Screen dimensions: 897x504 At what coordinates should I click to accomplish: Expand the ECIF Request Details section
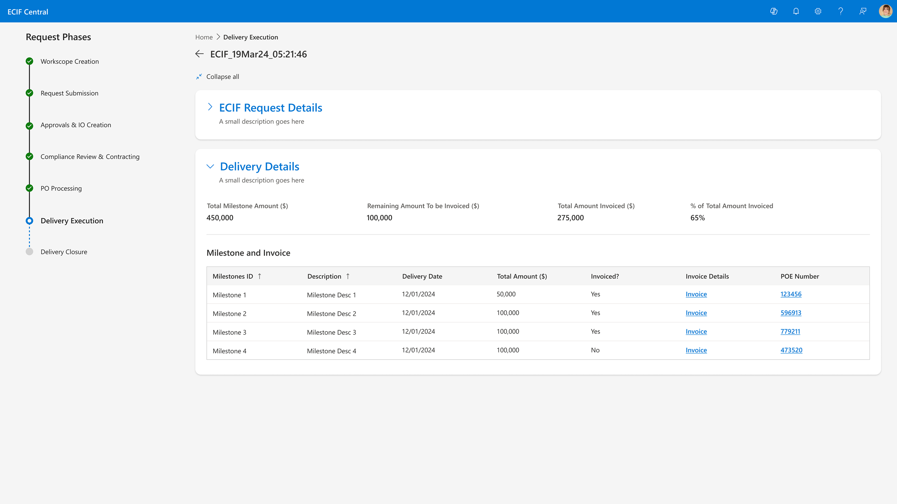click(210, 107)
